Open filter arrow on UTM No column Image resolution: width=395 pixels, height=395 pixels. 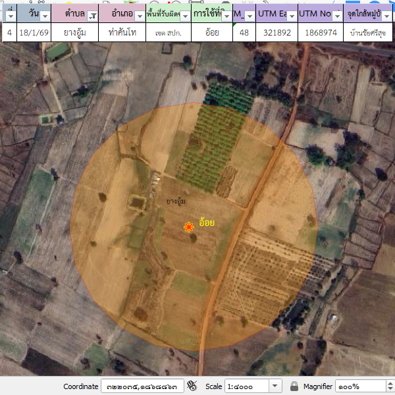[x=336, y=16]
